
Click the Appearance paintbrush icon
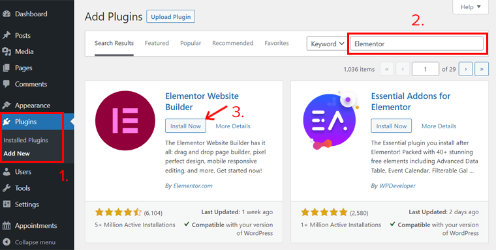7,105
